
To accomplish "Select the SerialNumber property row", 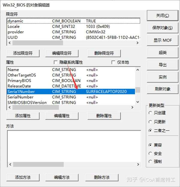I will [71, 97].
